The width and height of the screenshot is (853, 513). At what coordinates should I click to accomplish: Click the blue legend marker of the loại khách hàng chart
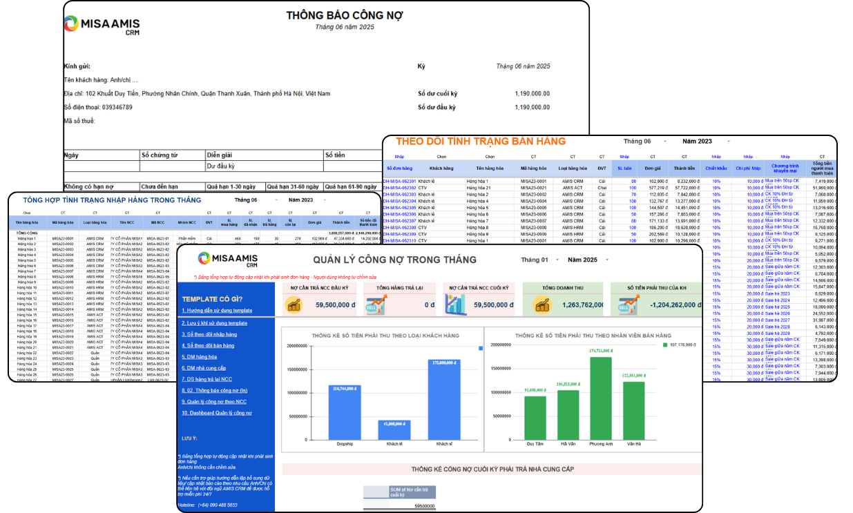point(481,349)
